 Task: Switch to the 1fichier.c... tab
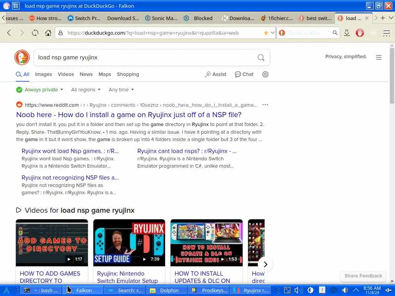pos(277,18)
